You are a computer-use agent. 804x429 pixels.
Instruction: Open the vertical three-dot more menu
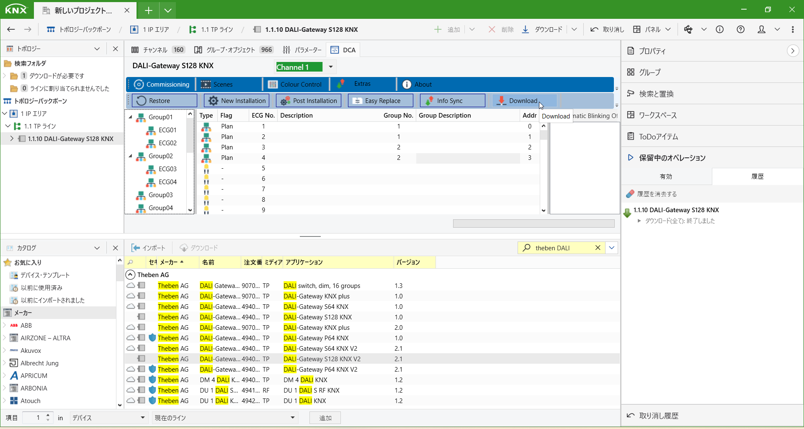click(793, 29)
